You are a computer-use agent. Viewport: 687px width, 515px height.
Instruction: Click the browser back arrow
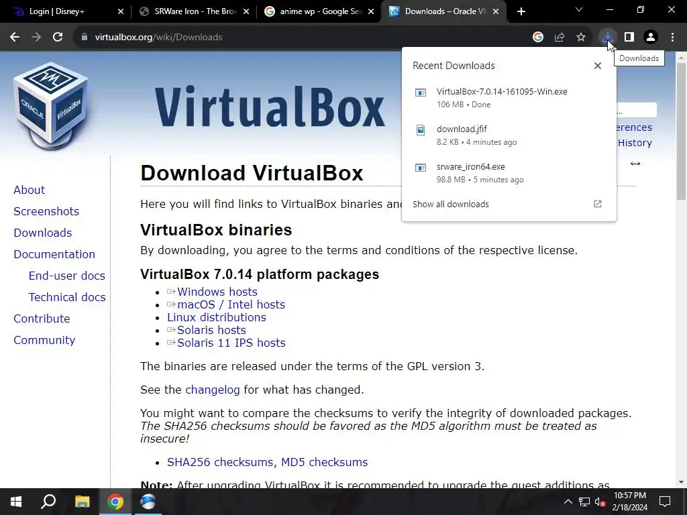15,38
